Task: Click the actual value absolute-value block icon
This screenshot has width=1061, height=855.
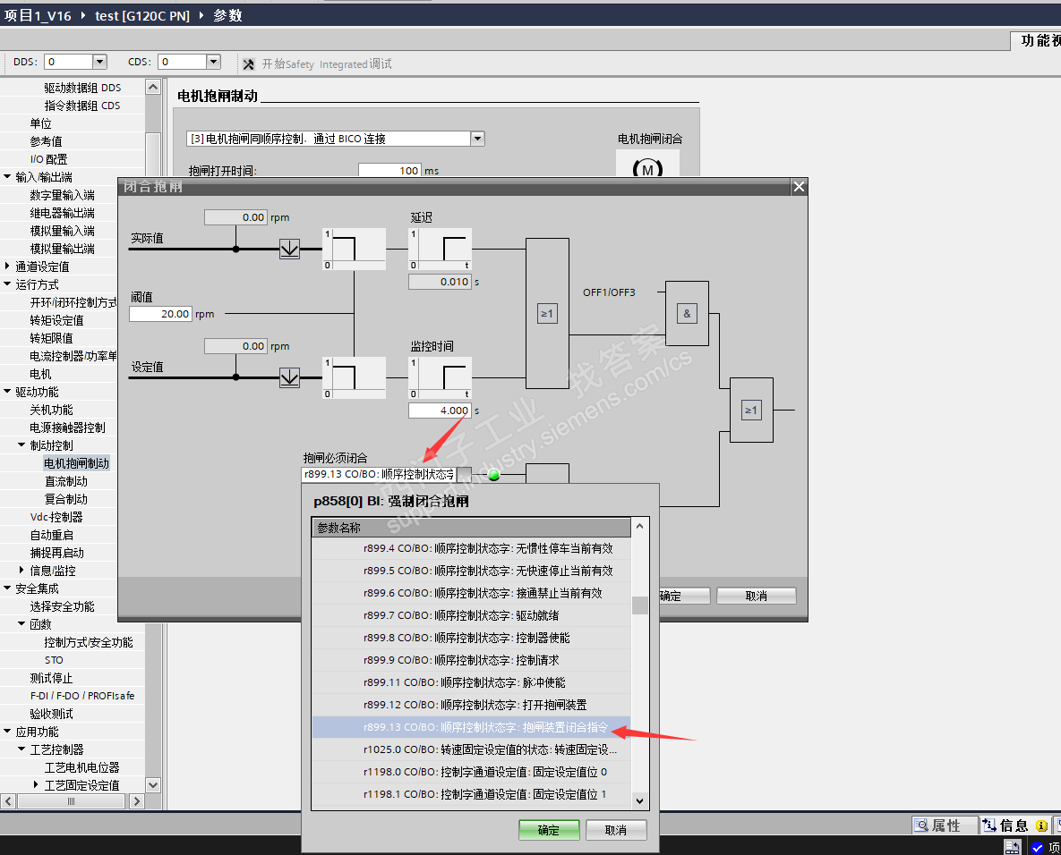Action: point(289,249)
